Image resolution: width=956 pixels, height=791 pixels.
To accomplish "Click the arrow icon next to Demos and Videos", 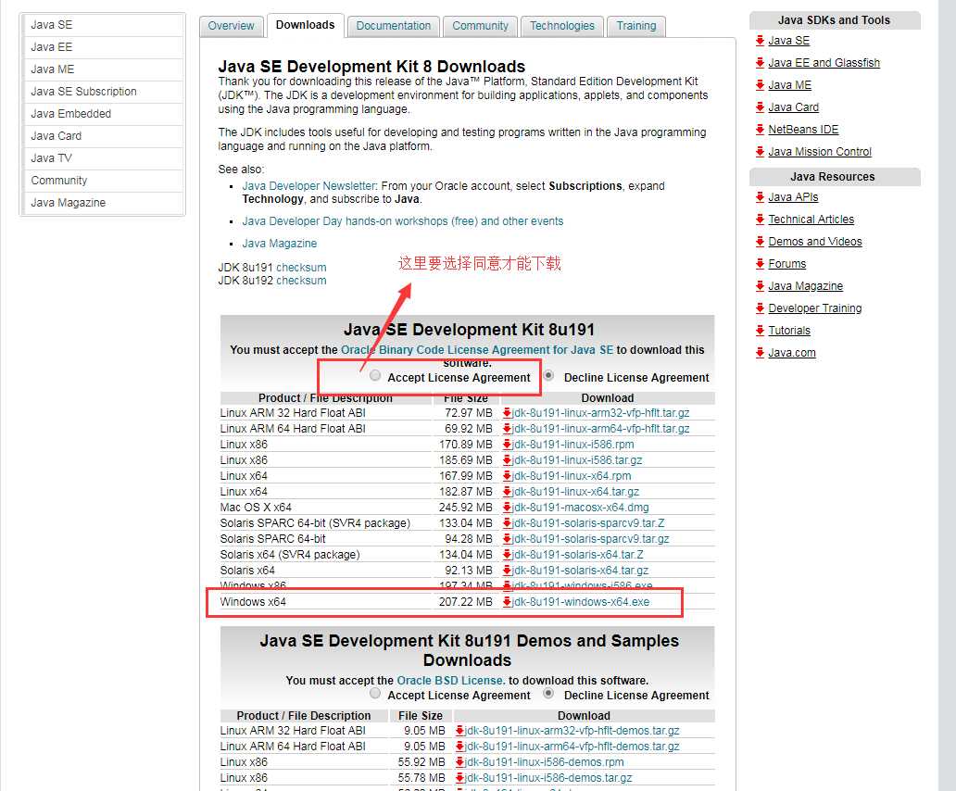I will (x=760, y=242).
